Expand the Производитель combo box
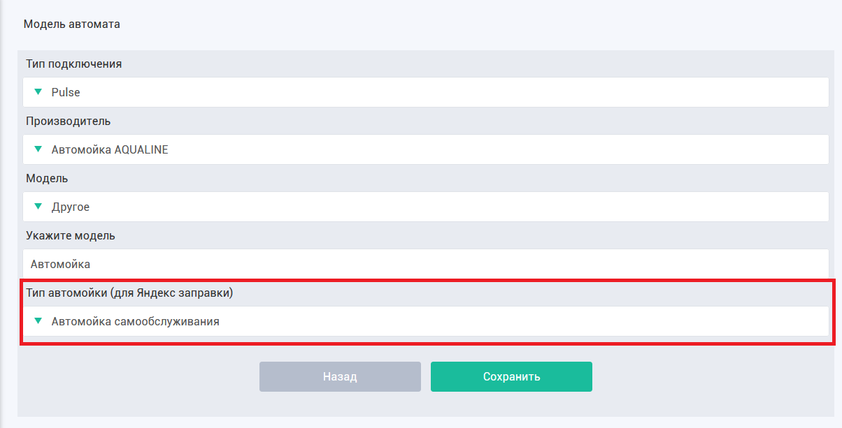This screenshot has width=842, height=428. point(426,149)
